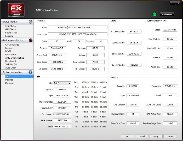Viewport: 183px width, 141px height.
Task: Select Diagram system information
Action: point(9,83)
